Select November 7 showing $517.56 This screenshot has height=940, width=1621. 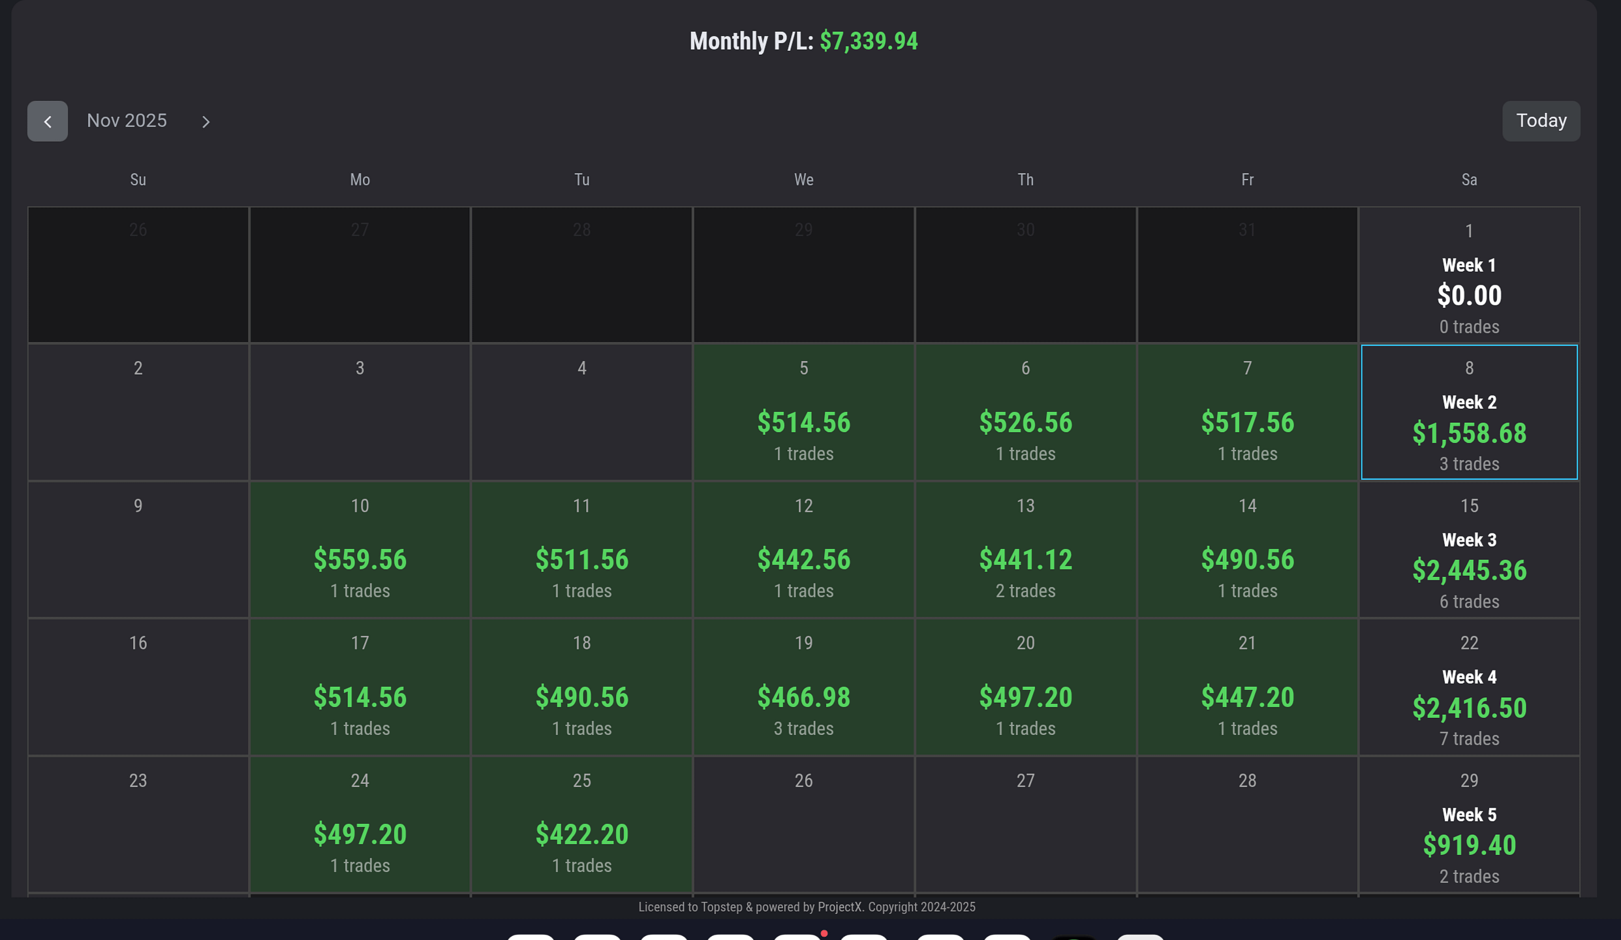click(x=1247, y=412)
